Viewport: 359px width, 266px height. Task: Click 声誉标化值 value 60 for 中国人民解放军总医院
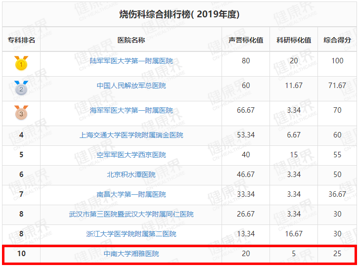click(x=246, y=86)
